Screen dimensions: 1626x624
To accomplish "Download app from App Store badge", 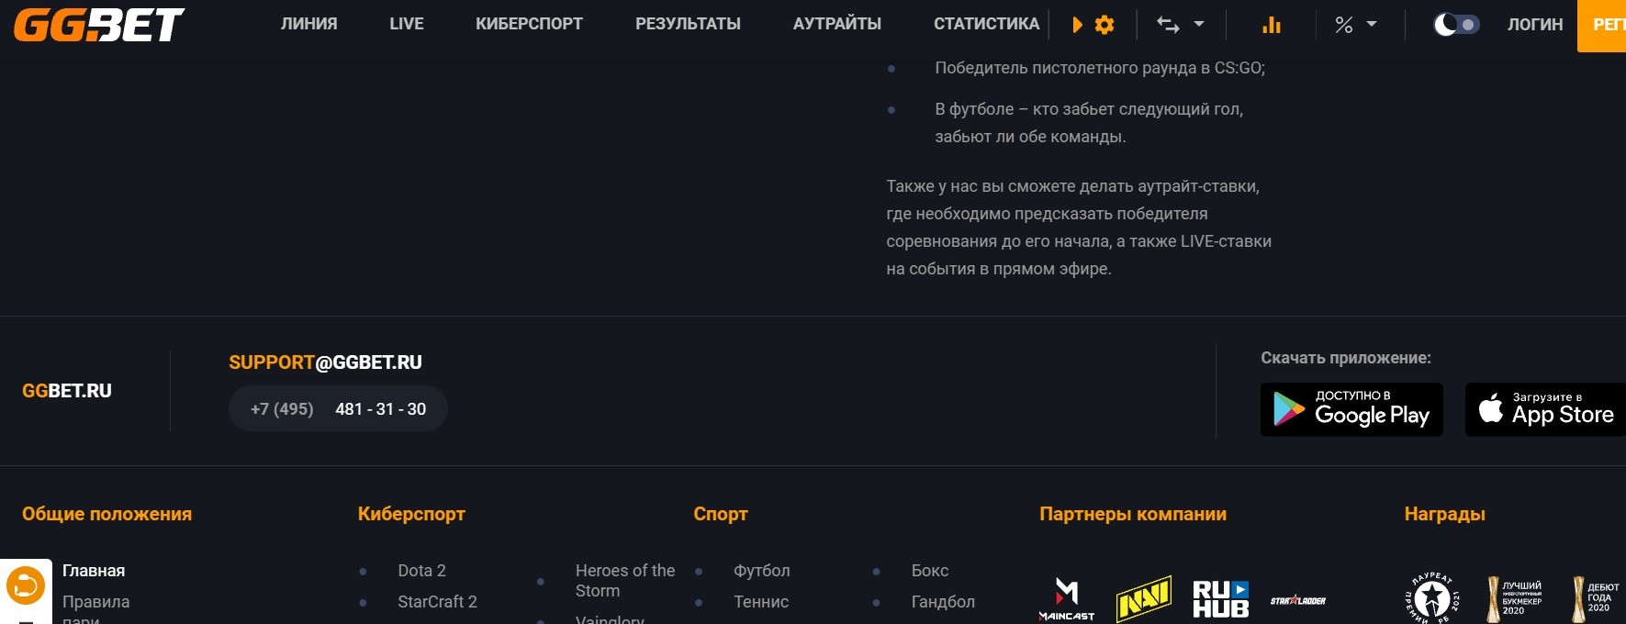I will coord(1546,409).
